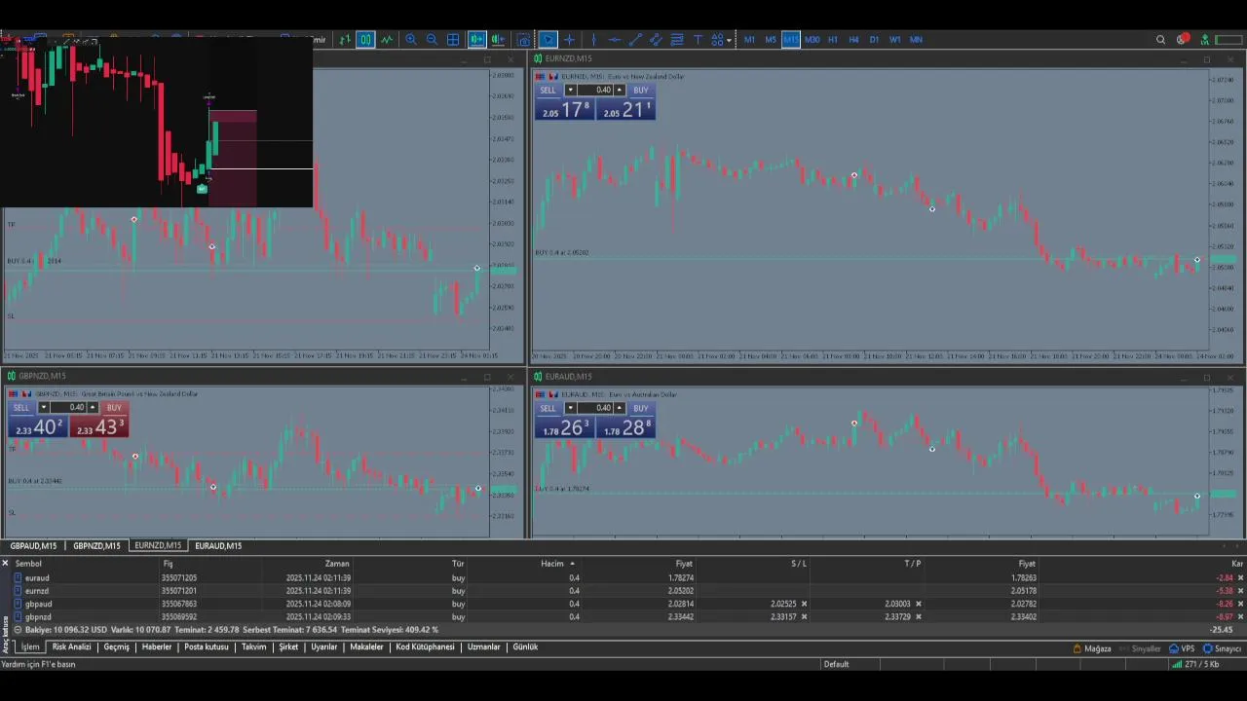This screenshot has width=1247, height=701.
Task: Switch to D1 timeframe
Action: pyautogui.click(x=874, y=40)
